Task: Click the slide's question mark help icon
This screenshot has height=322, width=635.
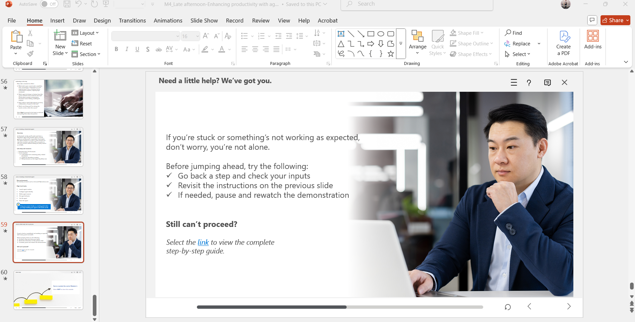Action: click(x=529, y=82)
